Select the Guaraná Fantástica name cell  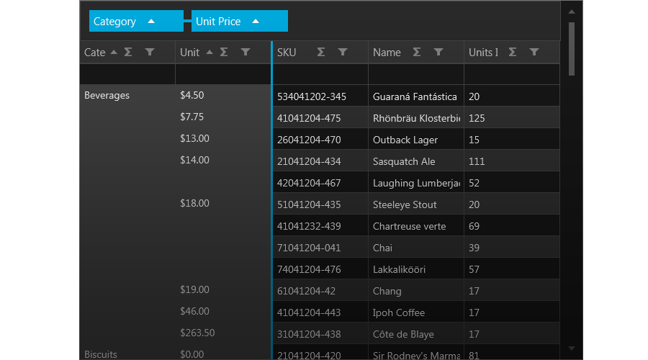(416, 96)
